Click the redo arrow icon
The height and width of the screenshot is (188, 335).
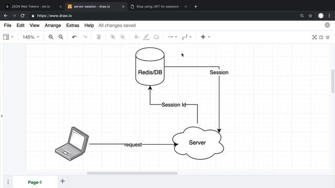(85, 37)
